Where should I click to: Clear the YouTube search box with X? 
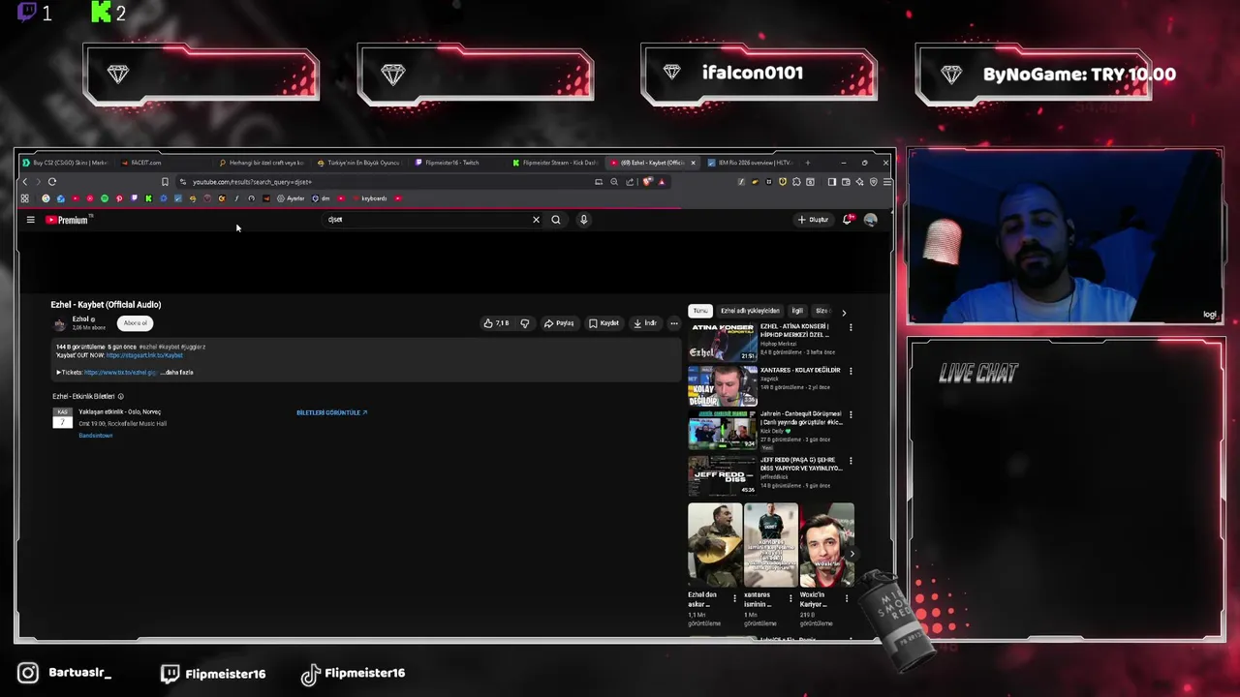click(x=536, y=220)
